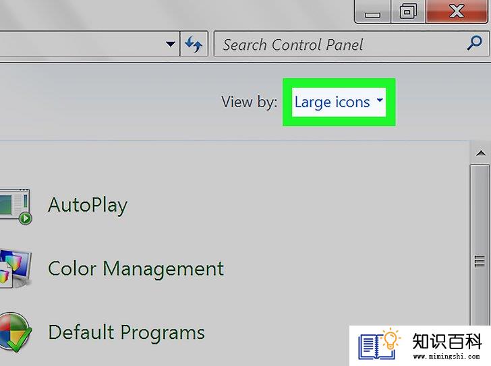Click the small arrow beside Large icons
Screen dimensions: 491x366
(380, 100)
